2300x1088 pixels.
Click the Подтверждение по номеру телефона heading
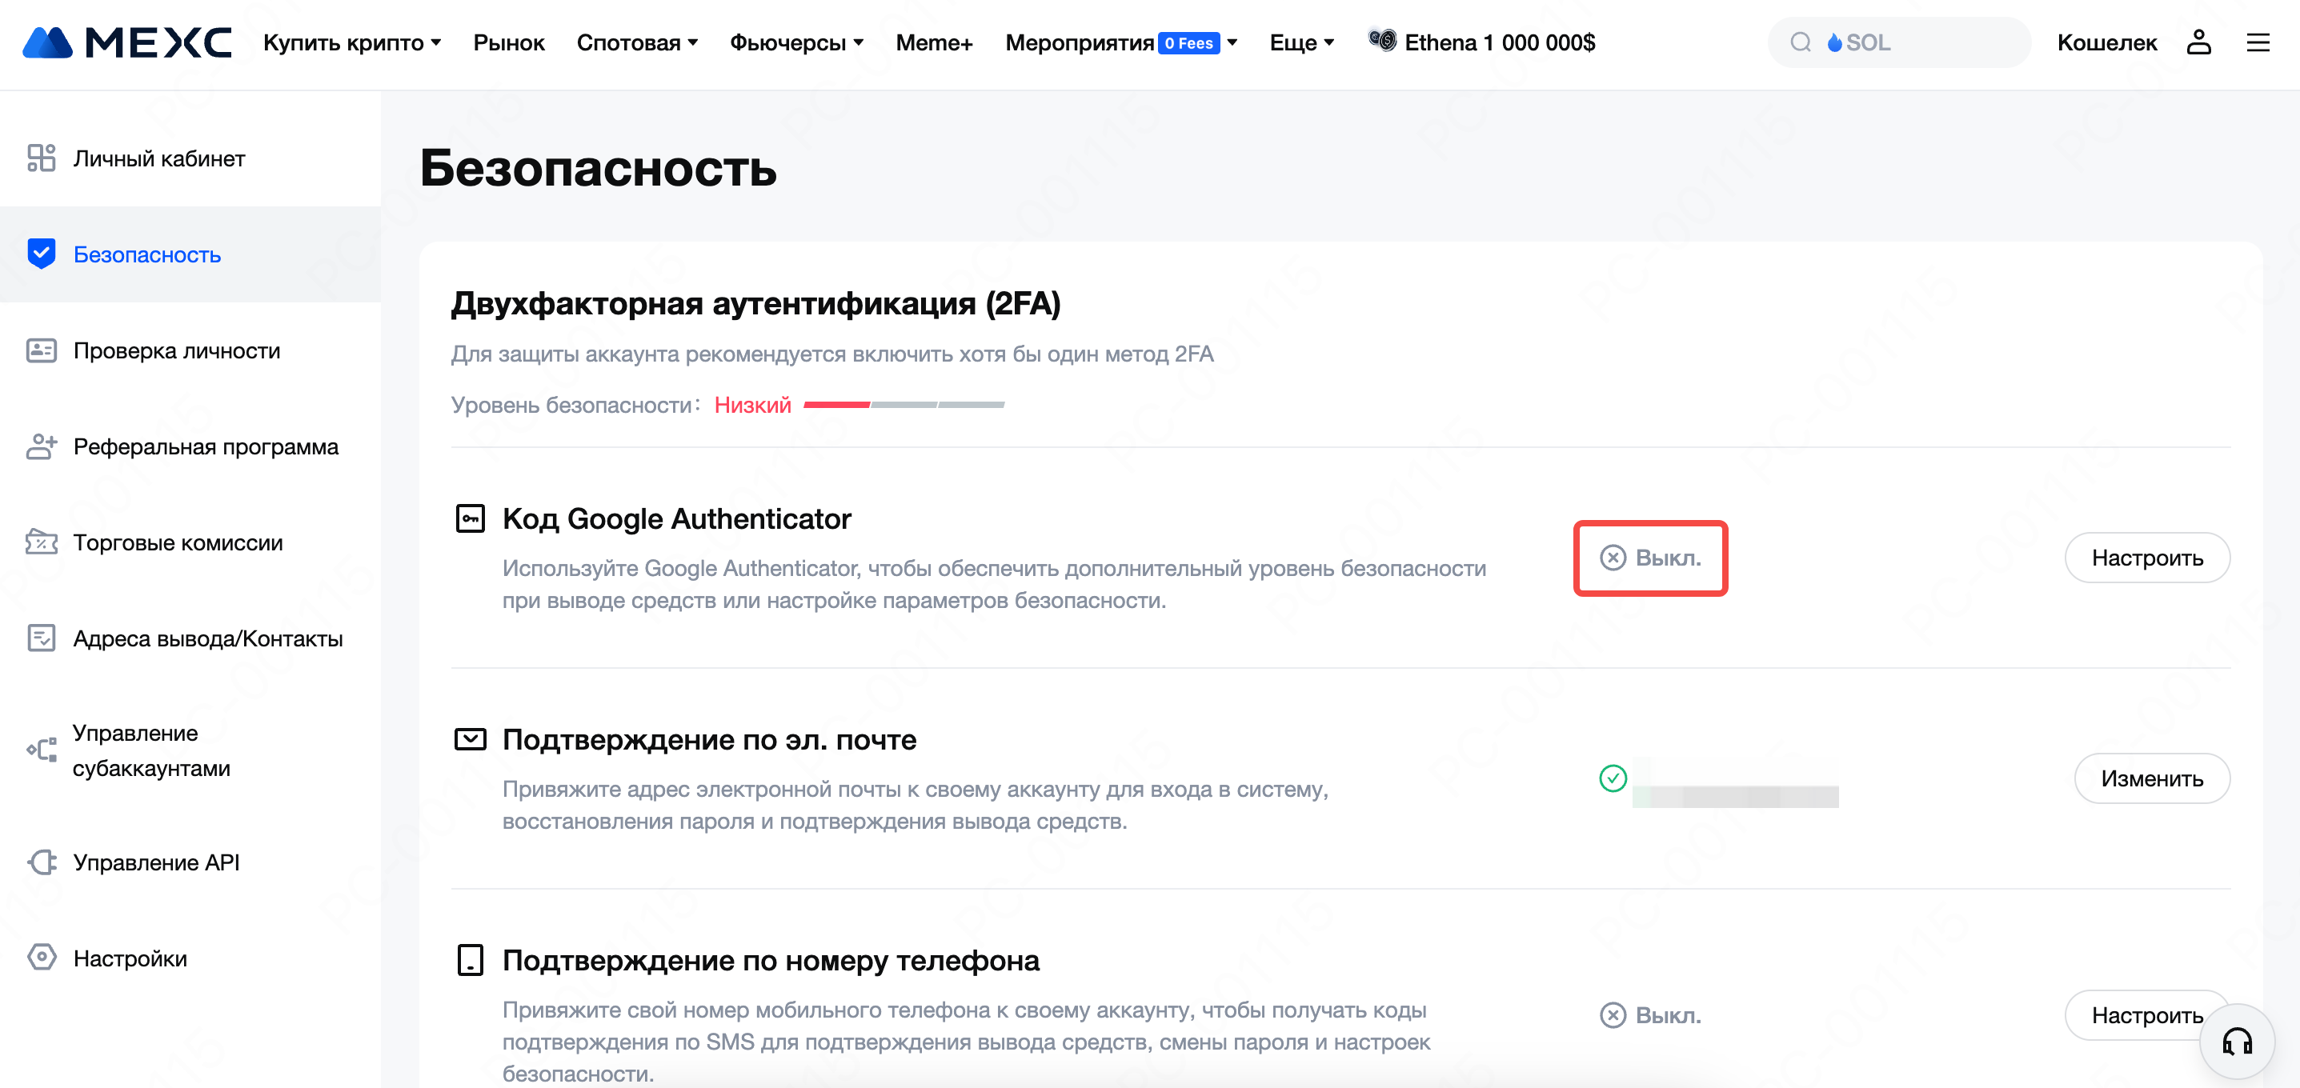[x=771, y=960]
